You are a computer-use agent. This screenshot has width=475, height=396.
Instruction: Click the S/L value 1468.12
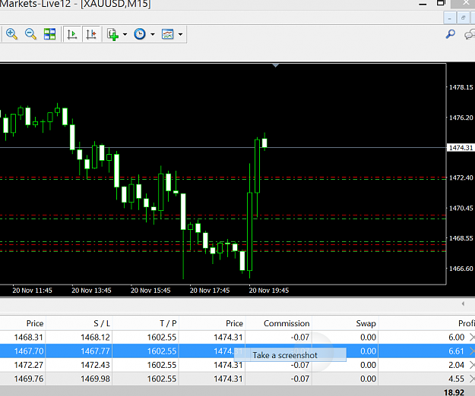tap(95, 337)
